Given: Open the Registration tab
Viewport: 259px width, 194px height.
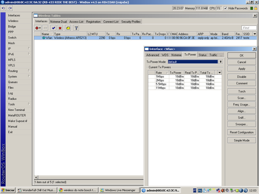Looking at the screenshot, I should pos(93,22).
